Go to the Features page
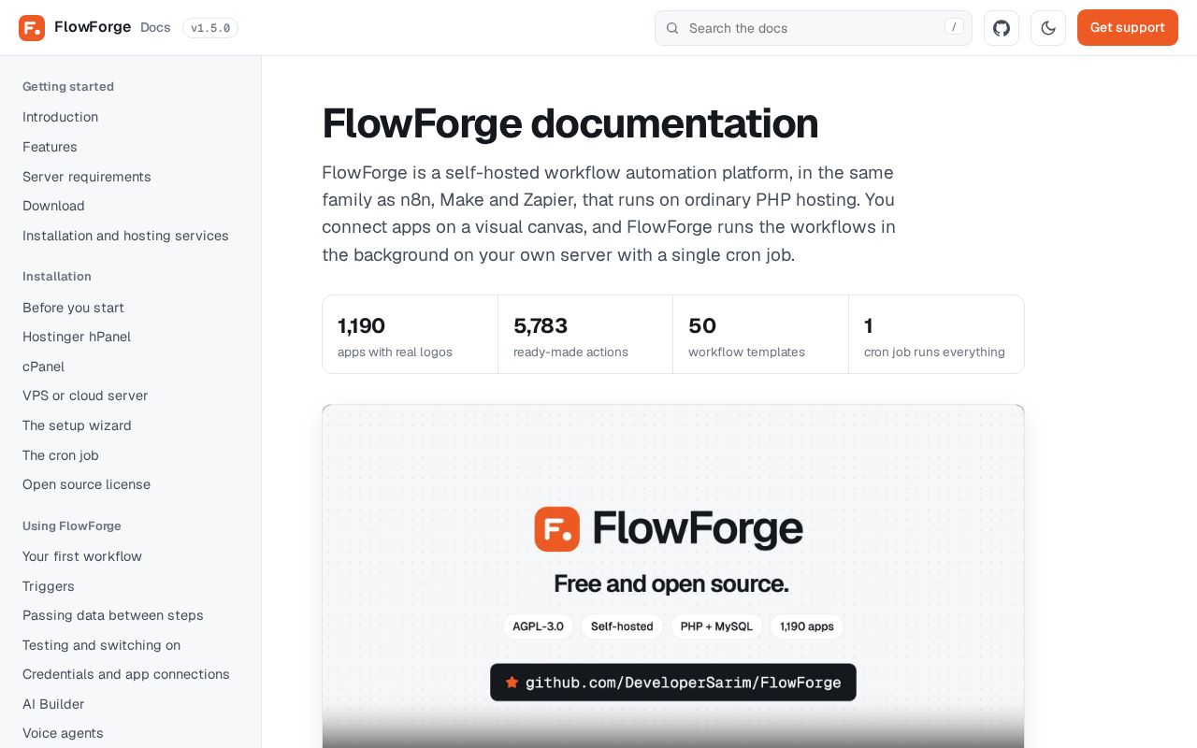 [50, 147]
